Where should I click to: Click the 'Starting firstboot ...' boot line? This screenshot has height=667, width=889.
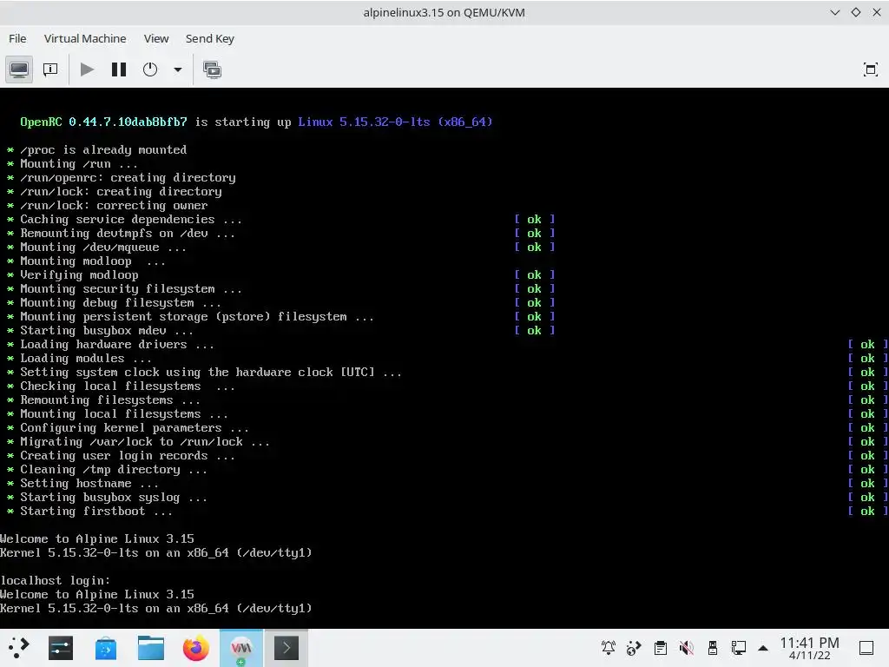pos(95,512)
